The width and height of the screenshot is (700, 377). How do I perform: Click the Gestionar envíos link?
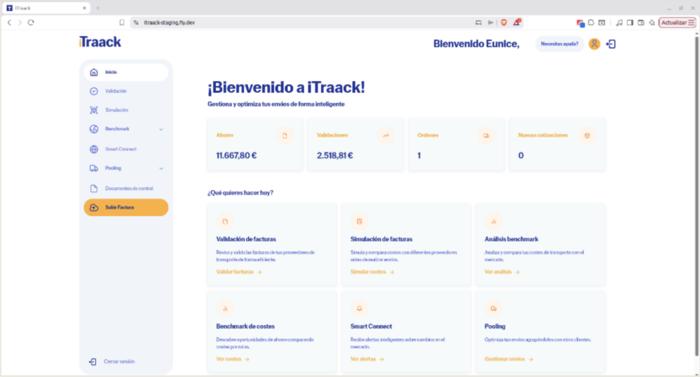point(509,359)
